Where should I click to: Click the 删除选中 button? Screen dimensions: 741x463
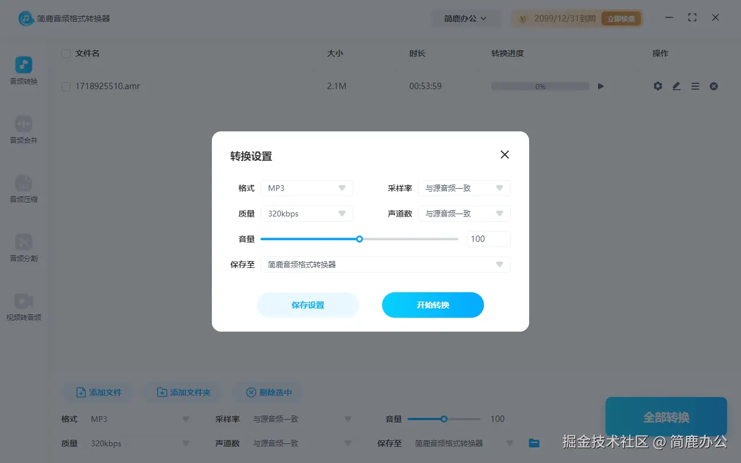click(269, 392)
